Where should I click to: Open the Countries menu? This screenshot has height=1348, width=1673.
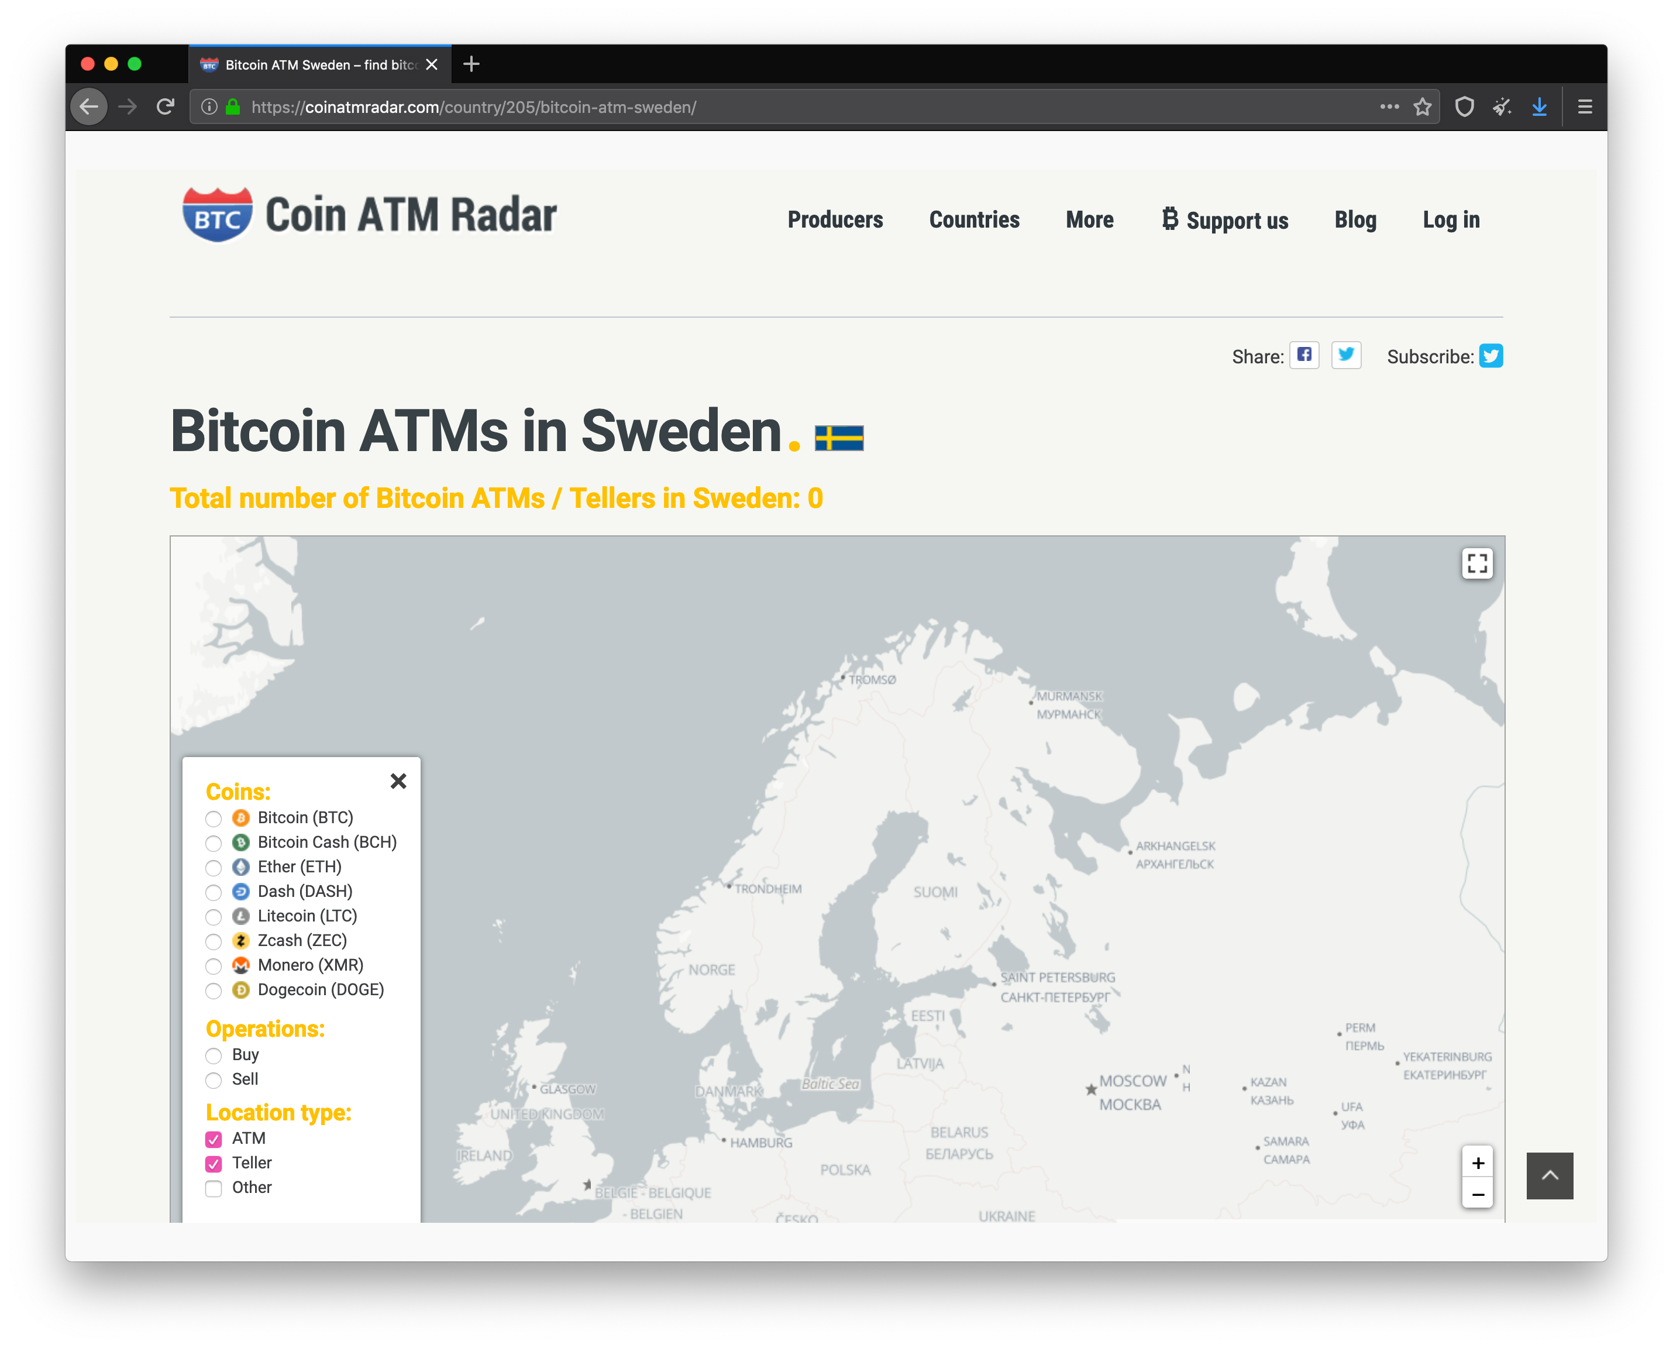[x=973, y=220]
